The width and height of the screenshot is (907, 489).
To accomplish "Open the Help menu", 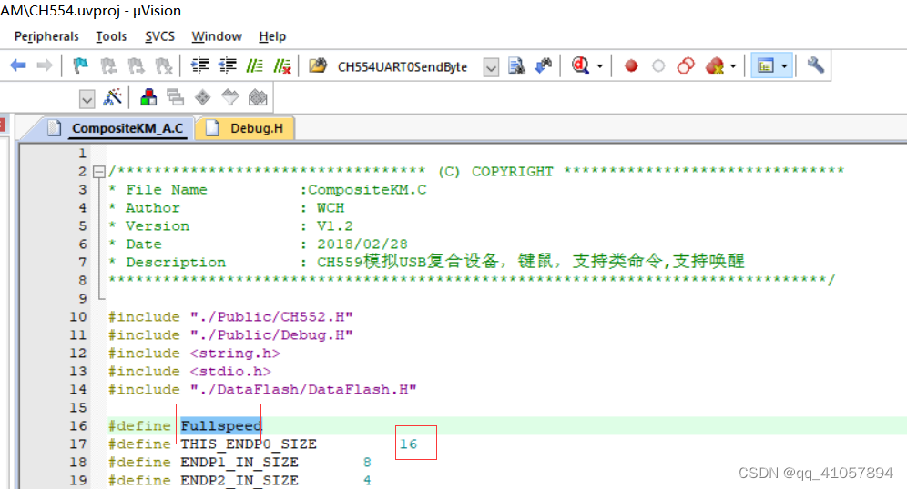I will [x=272, y=36].
